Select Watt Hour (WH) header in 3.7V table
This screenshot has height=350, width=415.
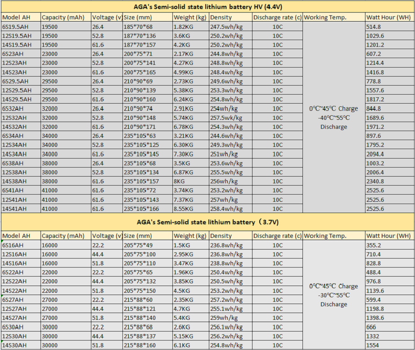click(390, 236)
